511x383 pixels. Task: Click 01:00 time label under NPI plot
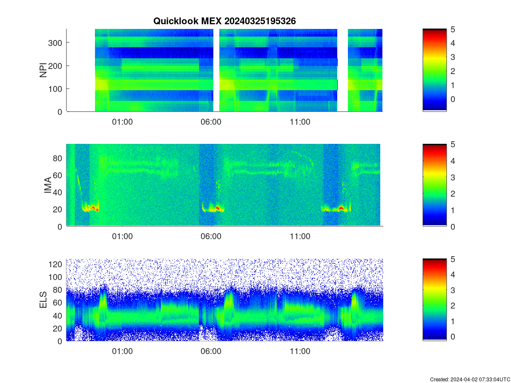pos(122,122)
